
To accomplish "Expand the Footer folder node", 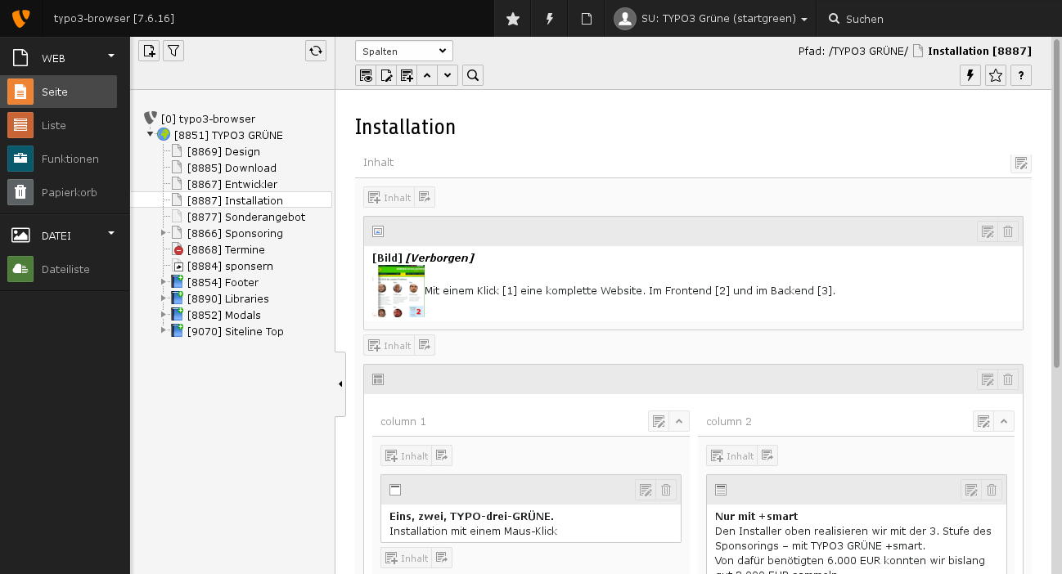I will [x=164, y=282].
